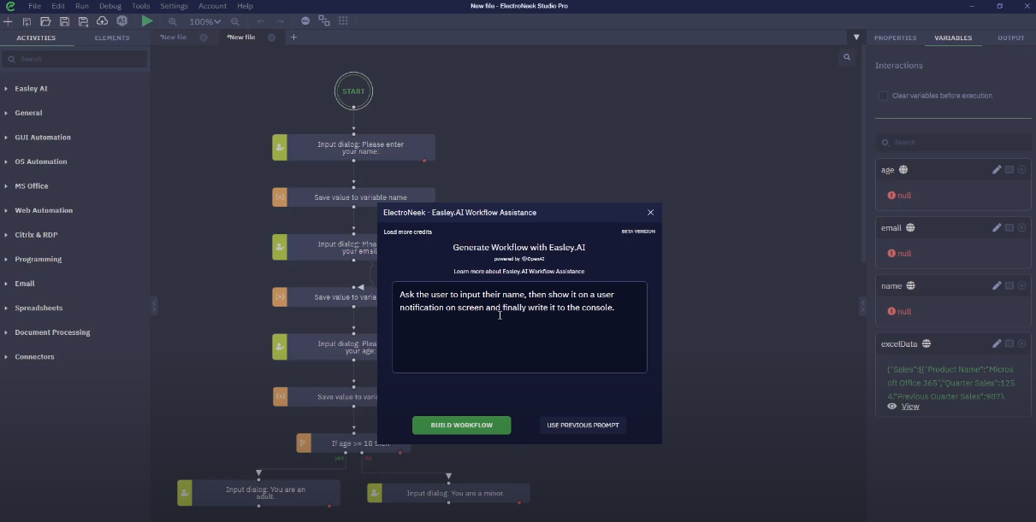This screenshot has height=522, width=1036.
Task: Click the open folder icon in toolbar
Action: pyautogui.click(x=45, y=21)
